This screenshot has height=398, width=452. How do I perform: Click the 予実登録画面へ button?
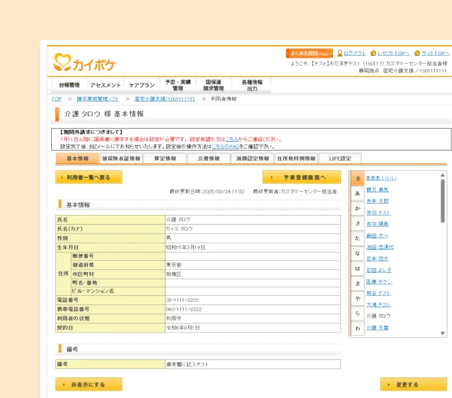click(x=302, y=177)
